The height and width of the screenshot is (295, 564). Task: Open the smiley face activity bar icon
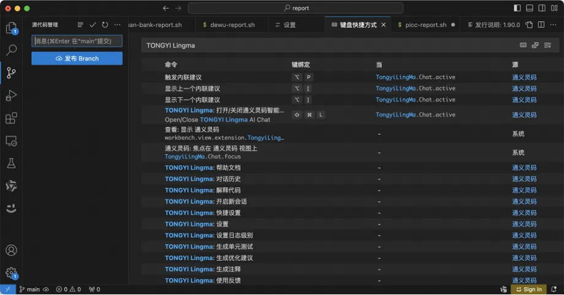click(x=11, y=208)
